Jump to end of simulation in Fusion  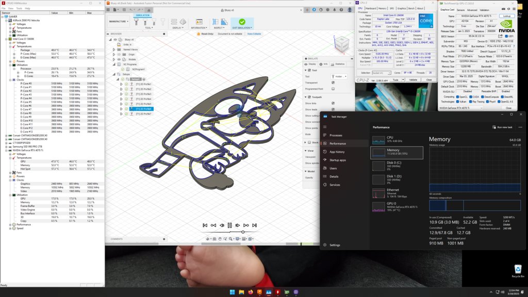[x=255, y=225]
